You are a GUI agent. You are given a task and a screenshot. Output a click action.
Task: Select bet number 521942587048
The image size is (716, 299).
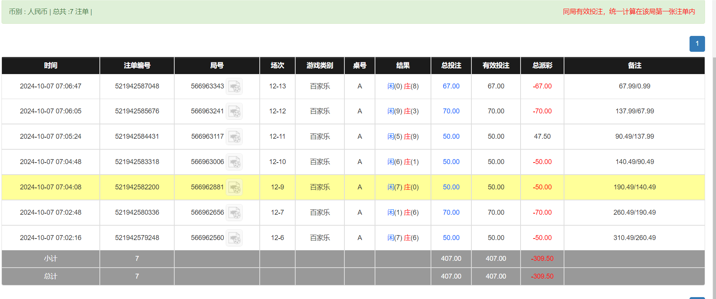137,86
